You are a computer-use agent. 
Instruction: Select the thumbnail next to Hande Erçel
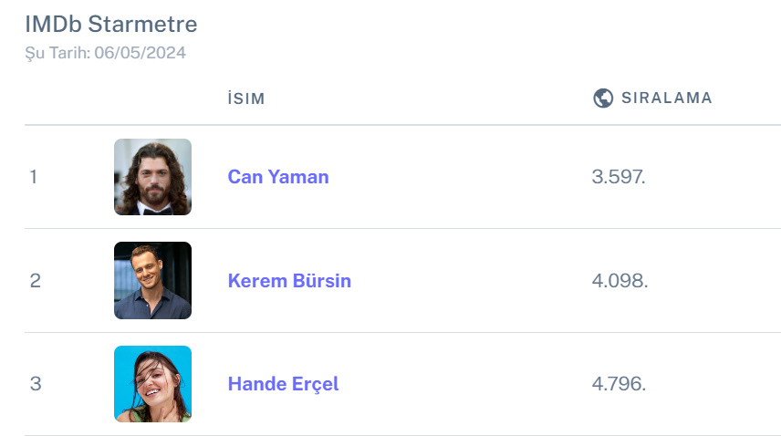152,384
